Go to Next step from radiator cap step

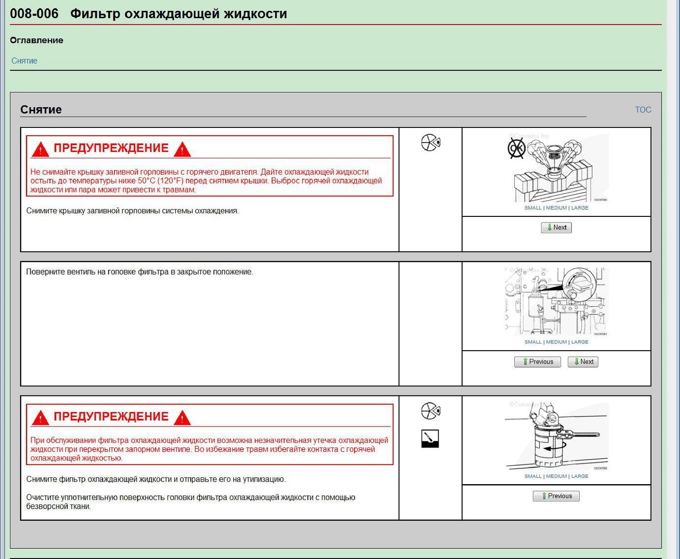point(556,228)
